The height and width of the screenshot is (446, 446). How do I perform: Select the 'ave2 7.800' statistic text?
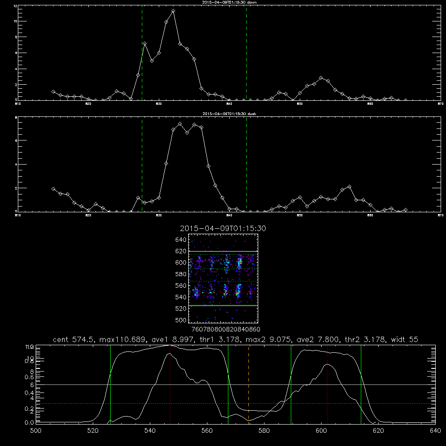(318, 339)
